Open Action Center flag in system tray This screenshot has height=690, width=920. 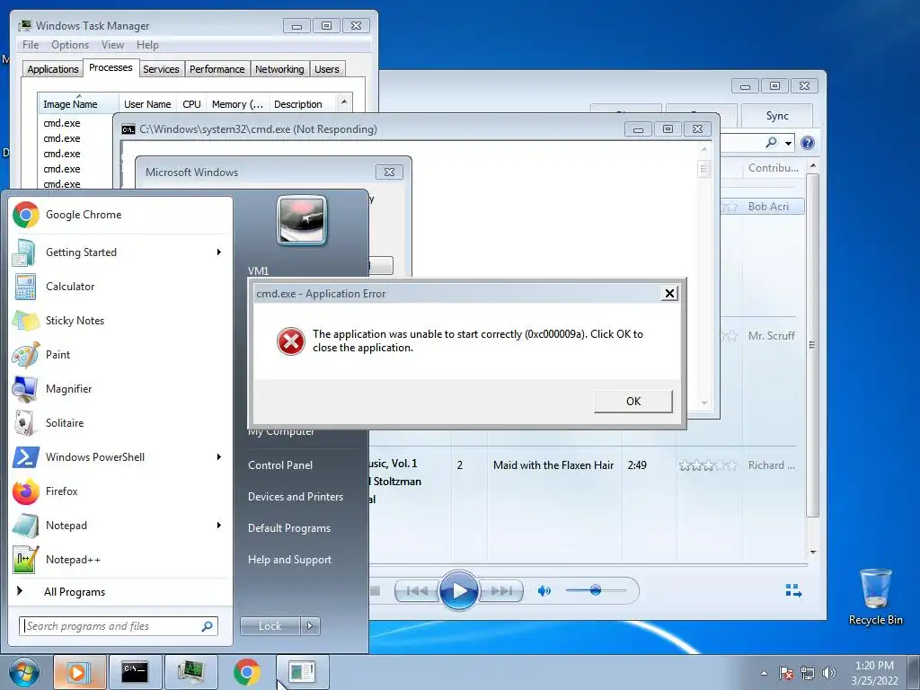tap(786, 673)
